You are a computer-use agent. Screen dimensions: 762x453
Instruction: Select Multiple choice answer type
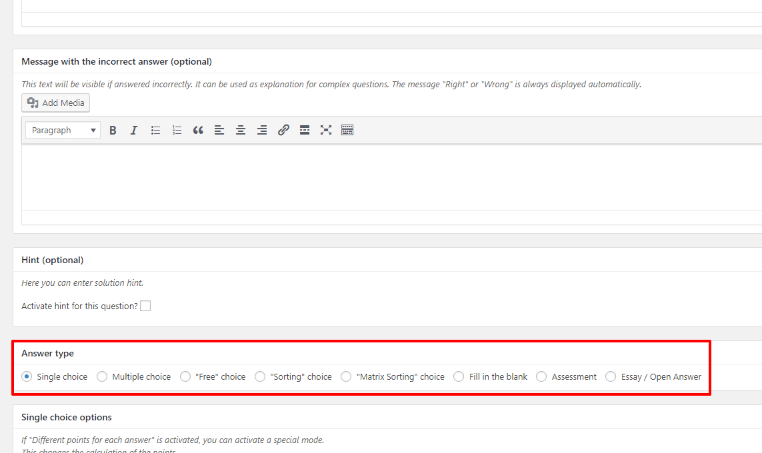coord(102,376)
